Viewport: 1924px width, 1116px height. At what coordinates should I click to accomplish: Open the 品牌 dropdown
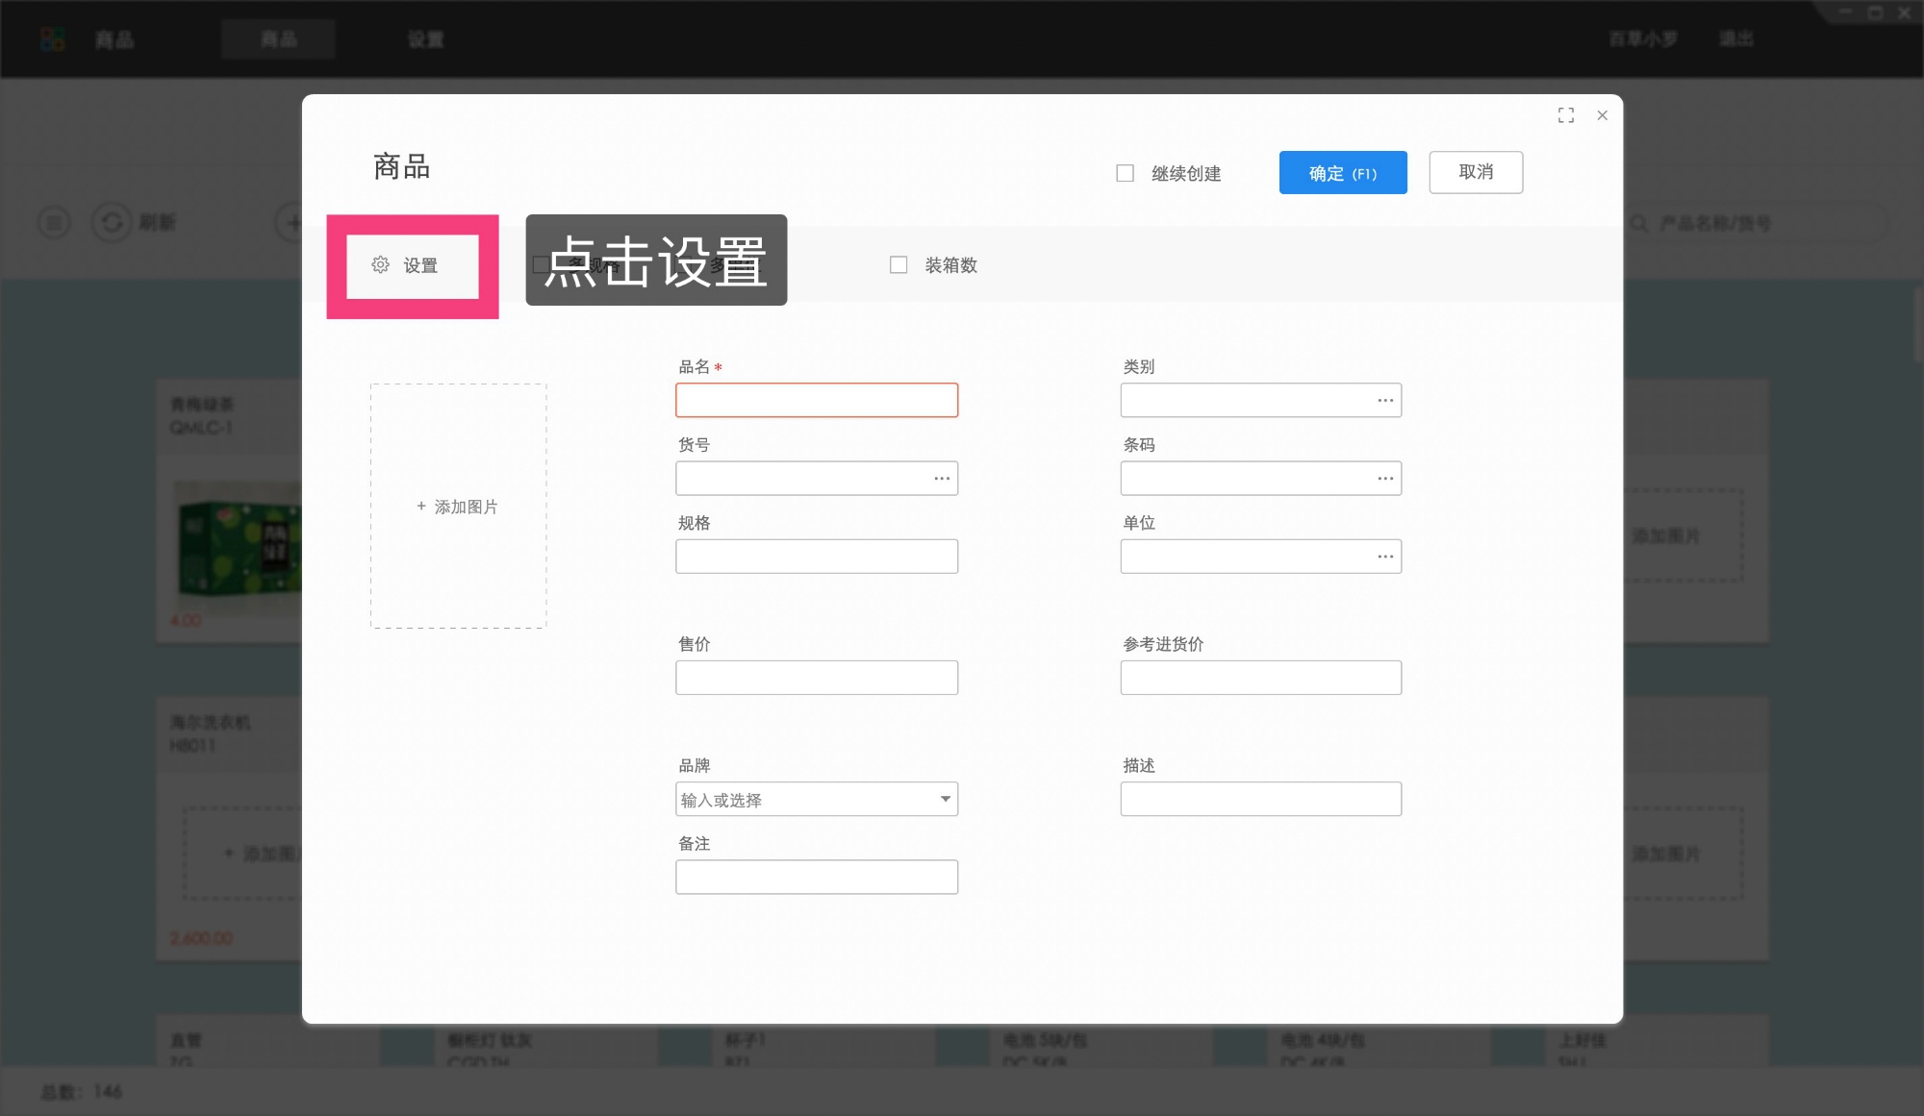coord(945,799)
